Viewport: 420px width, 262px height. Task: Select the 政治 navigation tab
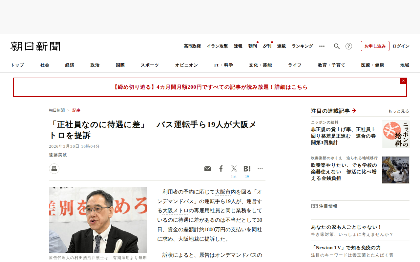(x=95, y=65)
